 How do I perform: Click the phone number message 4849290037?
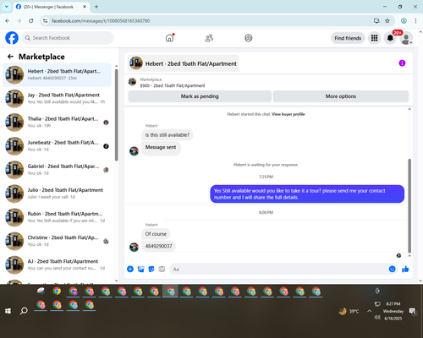point(158,246)
